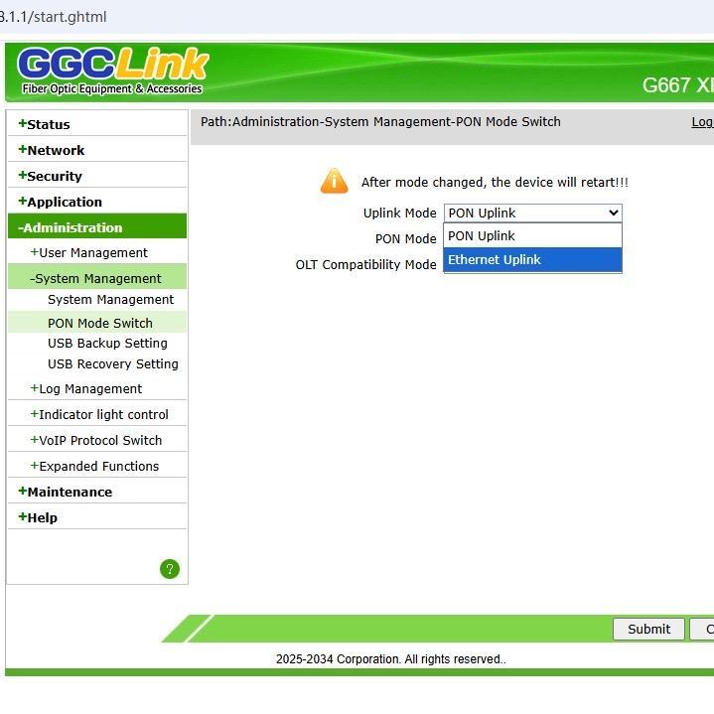Expand Indicator light control submenu
This screenshot has width=714, height=714.
point(102,414)
